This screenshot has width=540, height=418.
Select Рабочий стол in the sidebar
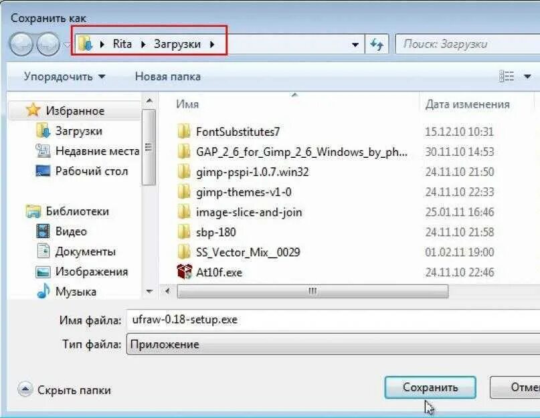92,171
